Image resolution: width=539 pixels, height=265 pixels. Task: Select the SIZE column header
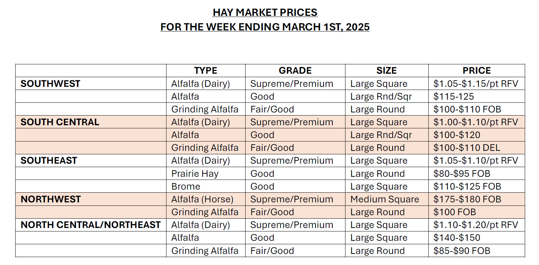tap(386, 71)
